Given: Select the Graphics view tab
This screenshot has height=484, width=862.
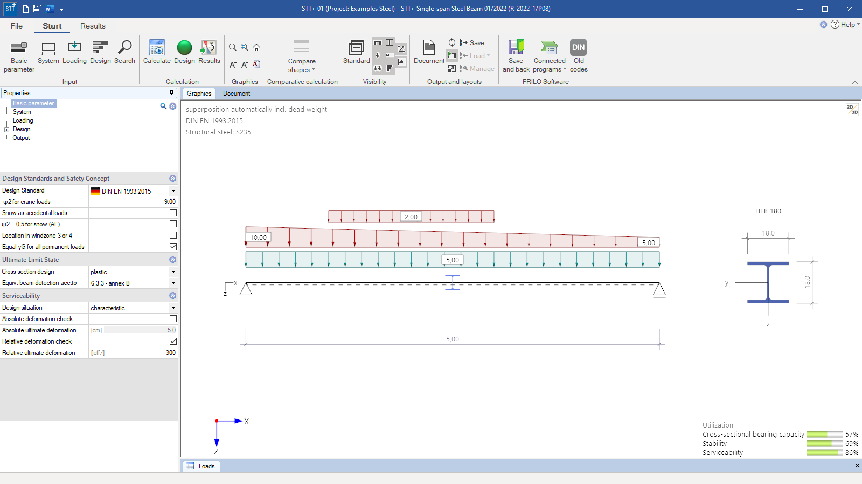Looking at the screenshot, I should point(199,94).
